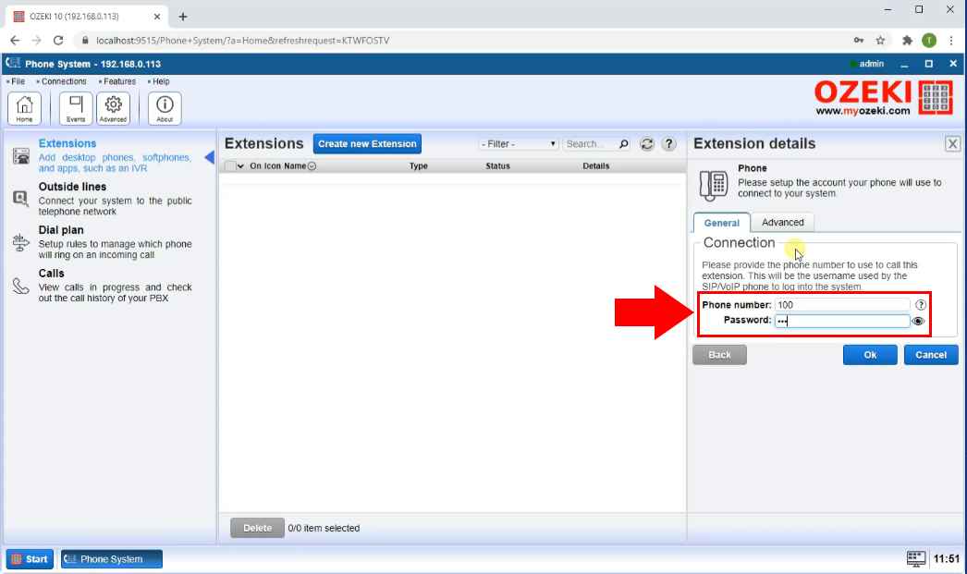Screen dimensions: 967x574
Task: Open Dial plan section
Action: point(61,230)
